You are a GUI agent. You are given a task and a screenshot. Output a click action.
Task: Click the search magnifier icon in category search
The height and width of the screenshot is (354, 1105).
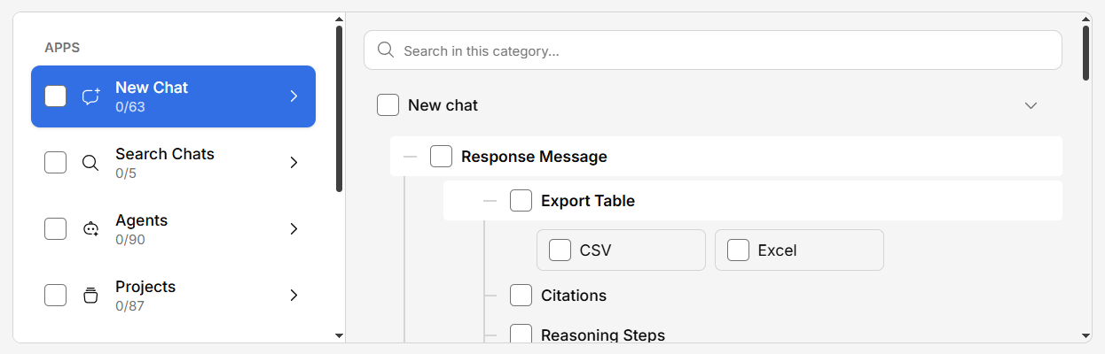pyautogui.click(x=386, y=50)
